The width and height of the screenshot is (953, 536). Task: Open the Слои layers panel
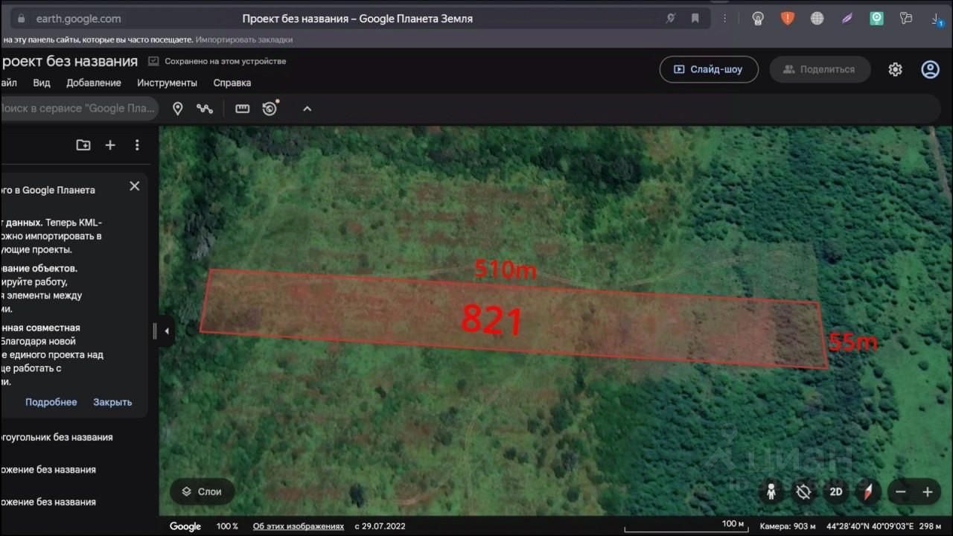pos(202,491)
